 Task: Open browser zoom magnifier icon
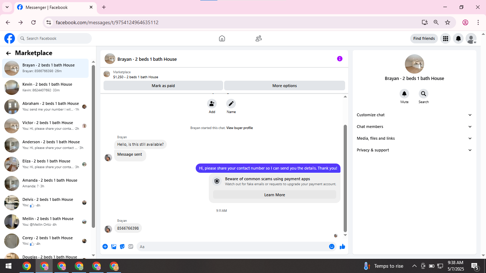tap(436, 22)
